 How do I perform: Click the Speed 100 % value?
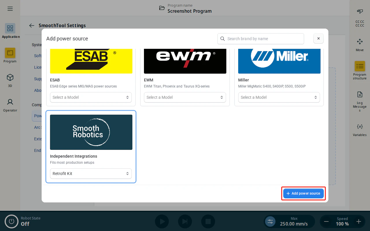pos(342,224)
